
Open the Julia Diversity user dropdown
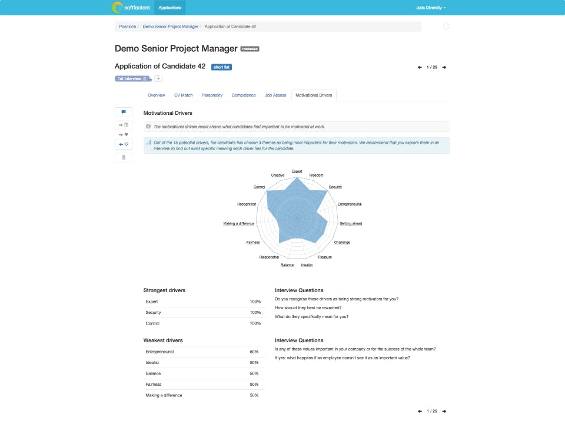click(431, 8)
